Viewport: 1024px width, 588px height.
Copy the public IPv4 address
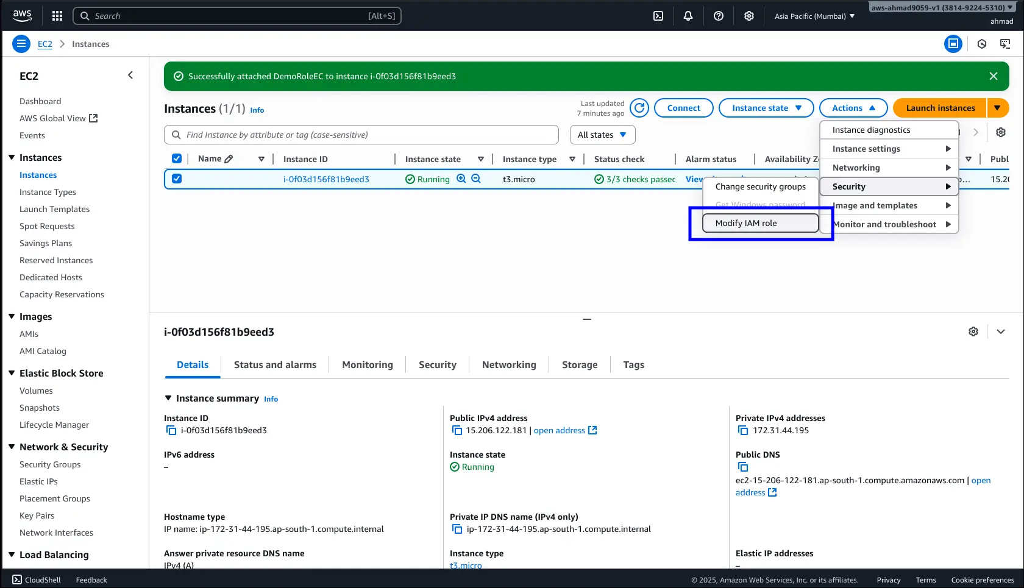[457, 430]
